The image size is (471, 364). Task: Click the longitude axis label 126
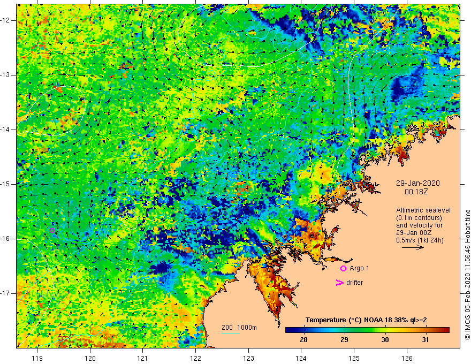407,358
